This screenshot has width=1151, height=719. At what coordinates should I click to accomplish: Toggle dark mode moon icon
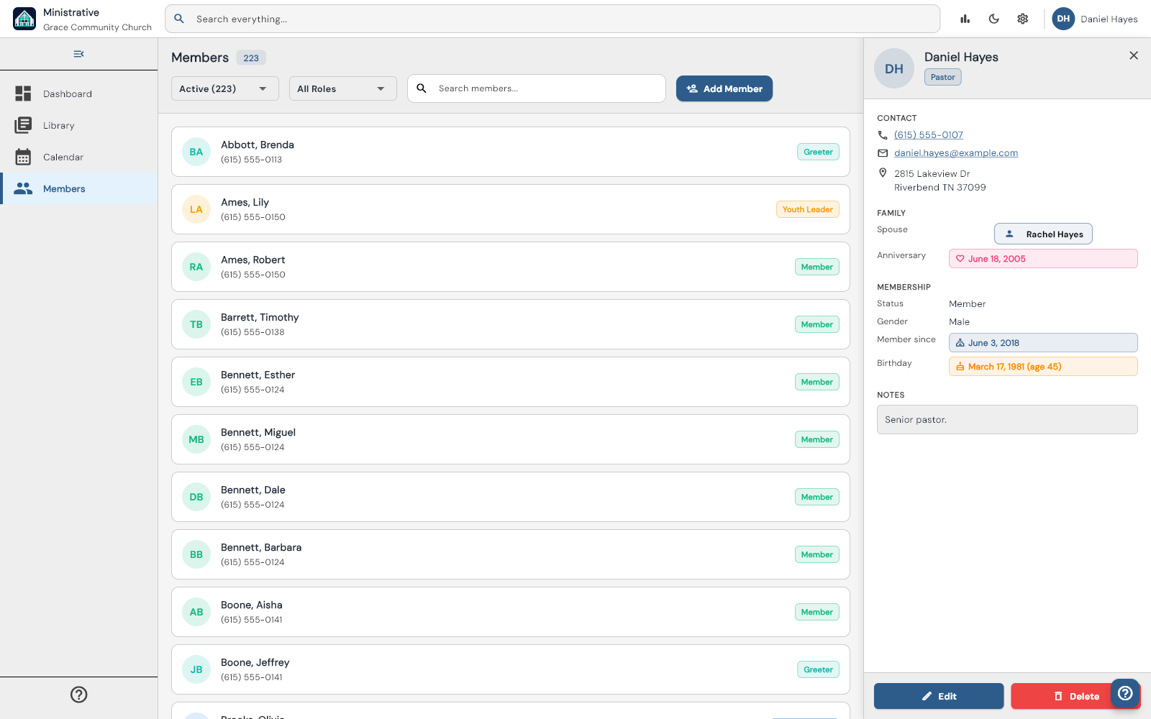point(994,19)
